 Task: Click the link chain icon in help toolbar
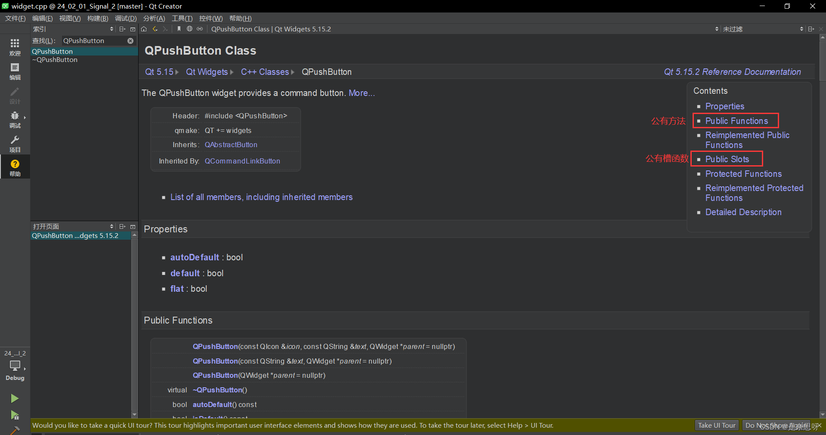200,29
